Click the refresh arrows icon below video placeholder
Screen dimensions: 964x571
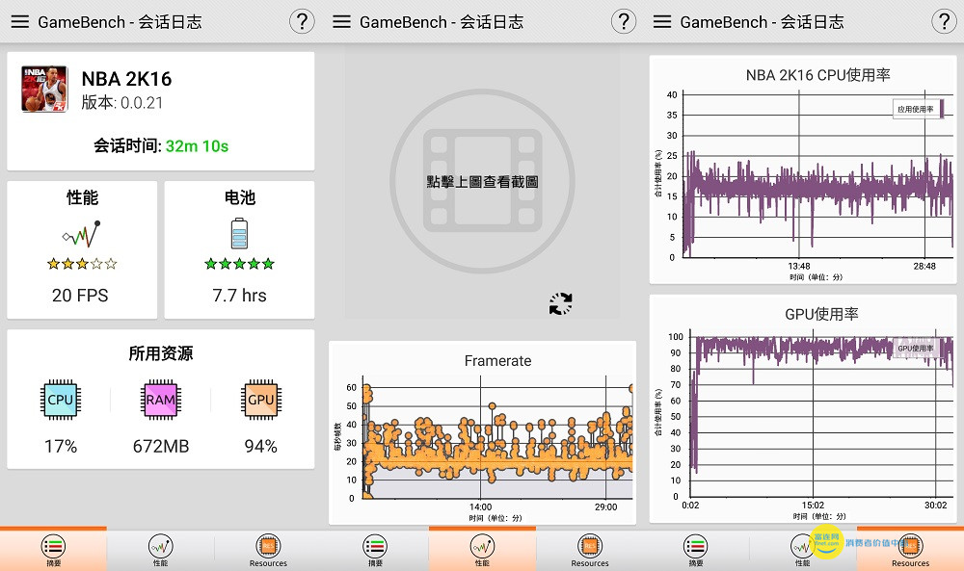pos(560,303)
